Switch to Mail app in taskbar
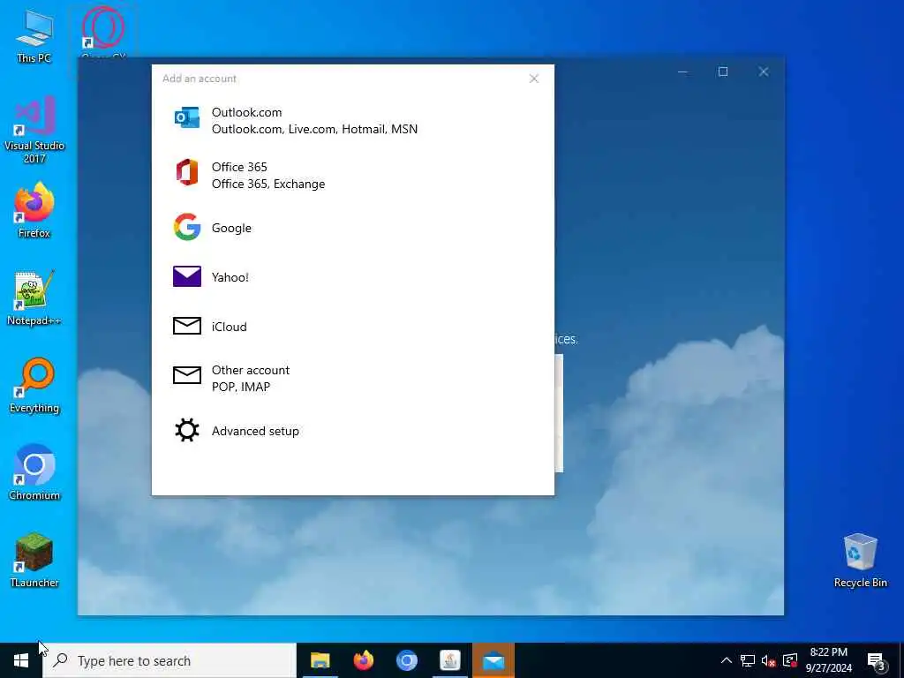This screenshot has height=678, width=904. pos(493,660)
